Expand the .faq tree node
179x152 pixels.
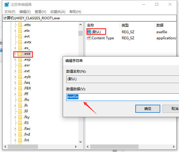tap(15, 83)
